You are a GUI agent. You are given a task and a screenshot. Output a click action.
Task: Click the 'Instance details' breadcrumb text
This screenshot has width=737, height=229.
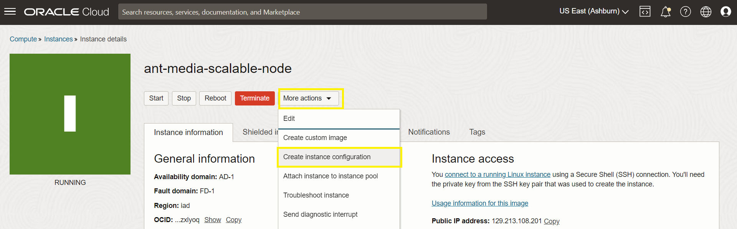click(103, 39)
